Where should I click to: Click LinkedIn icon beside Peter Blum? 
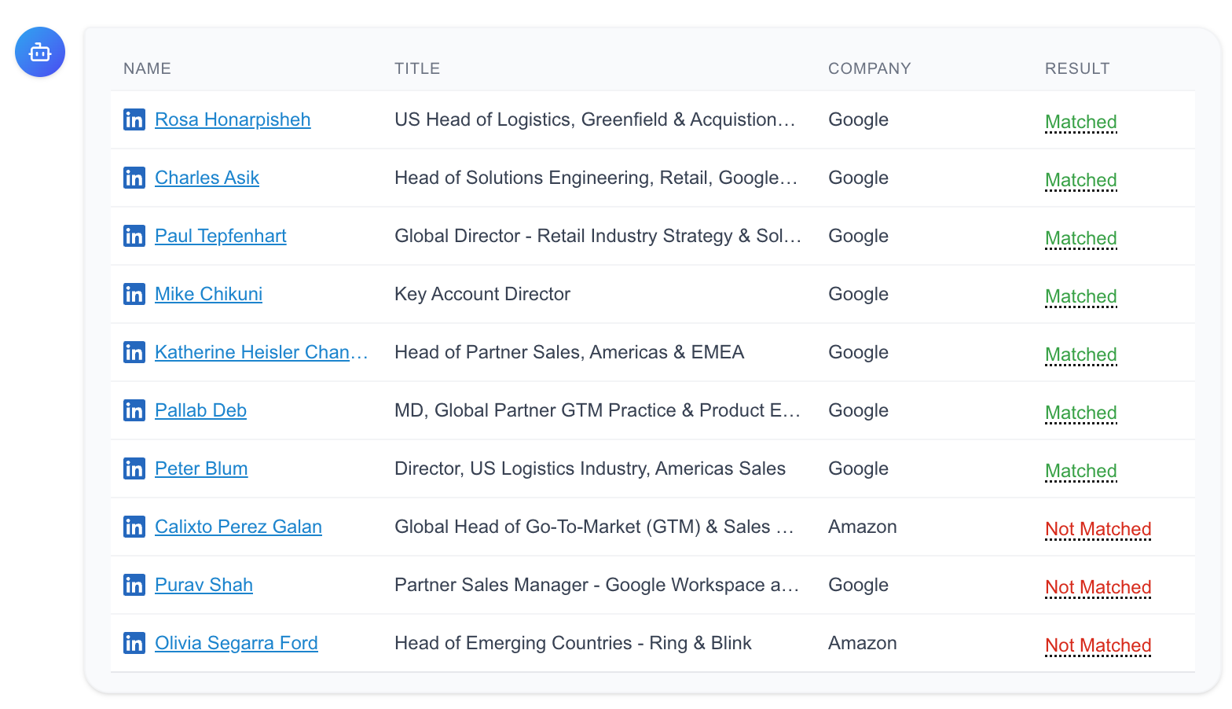(134, 468)
